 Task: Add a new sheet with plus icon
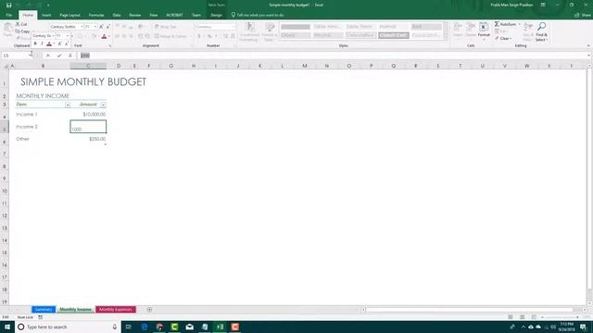pos(149,310)
